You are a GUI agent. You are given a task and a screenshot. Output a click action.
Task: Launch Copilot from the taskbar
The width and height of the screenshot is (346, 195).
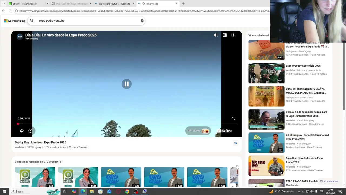click(x=74, y=191)
